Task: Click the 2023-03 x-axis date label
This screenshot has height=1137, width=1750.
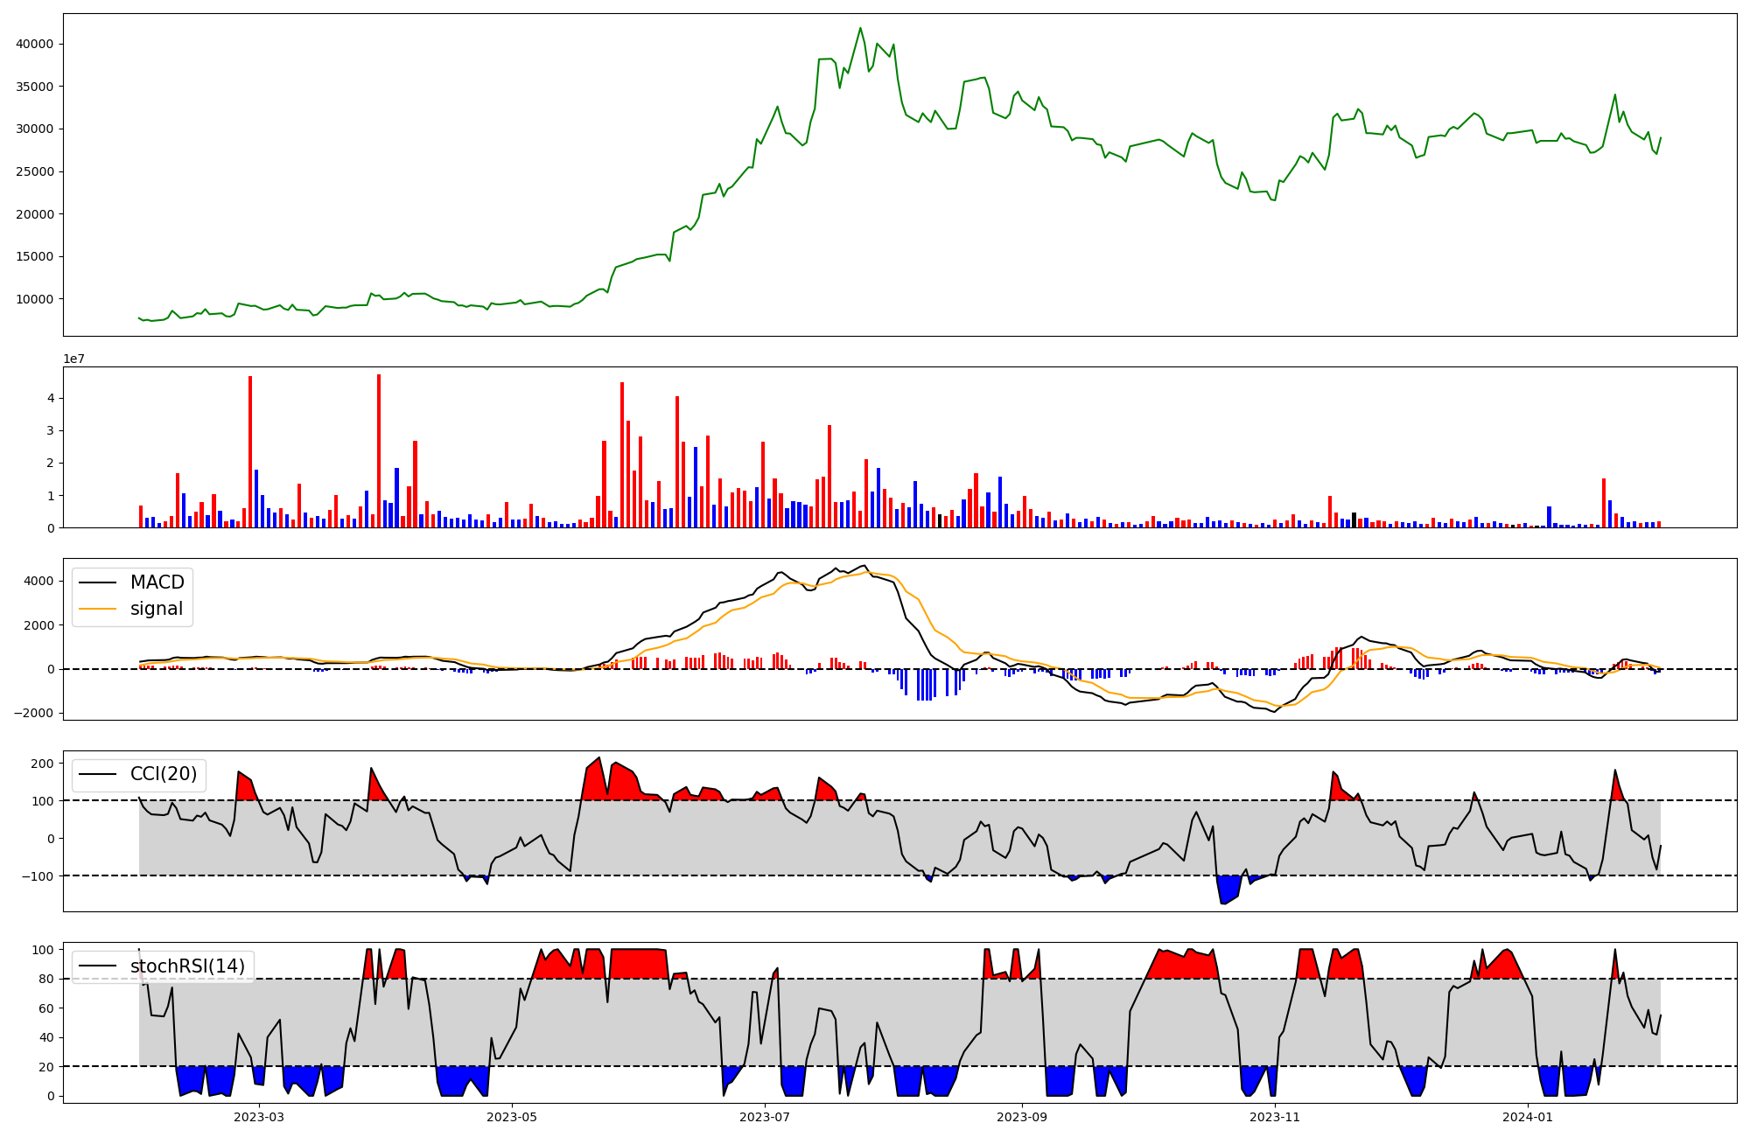Action: (x=259, y=1117)
